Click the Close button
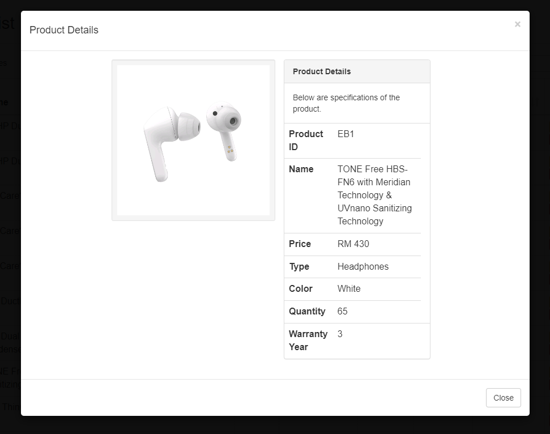550x434 pixels. pyautogui.click(x=503, y=398)
